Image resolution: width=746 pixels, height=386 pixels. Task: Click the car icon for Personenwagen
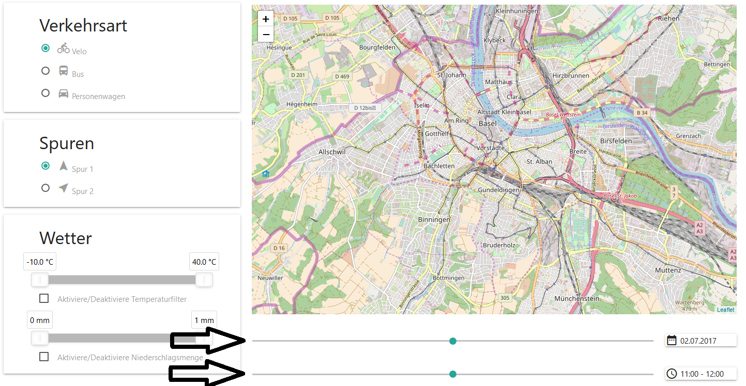tap(63, 93)
